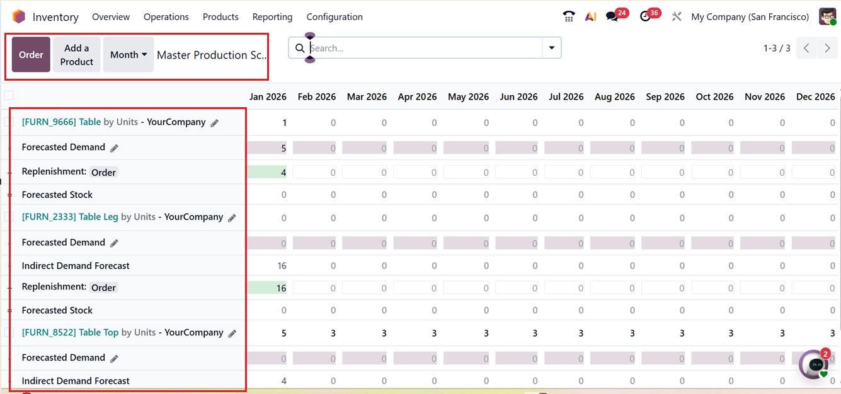Edit Forecasted Demand using the pencil icon

pos(114,147)
